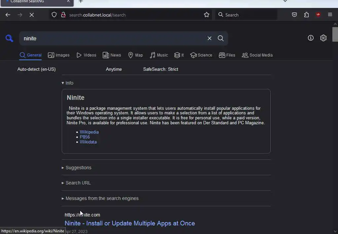Image resolution: width=338 pixels, height=234 pixels.
Task: Switch to Videos category
Action: 86,55
